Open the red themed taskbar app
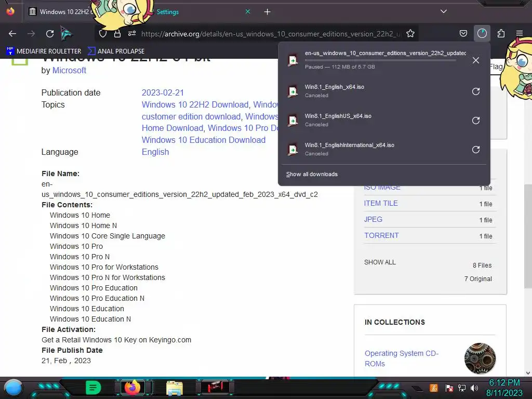 (x=215, y=387)
